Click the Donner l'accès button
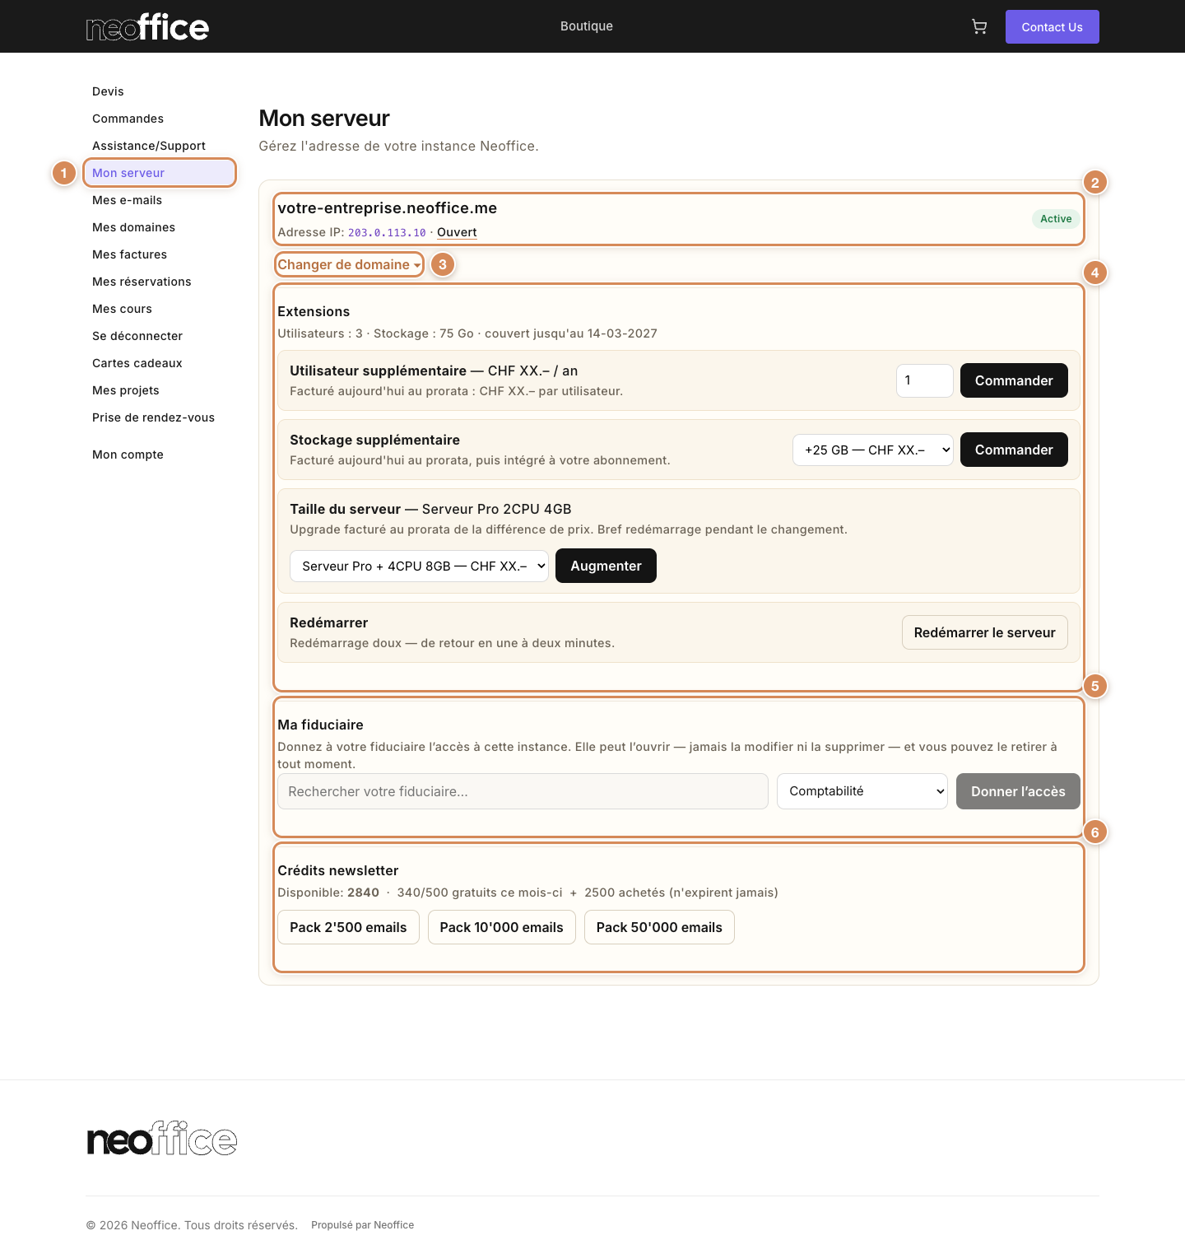Viewport: 1185px width, 1254px height. point(1018,791)
